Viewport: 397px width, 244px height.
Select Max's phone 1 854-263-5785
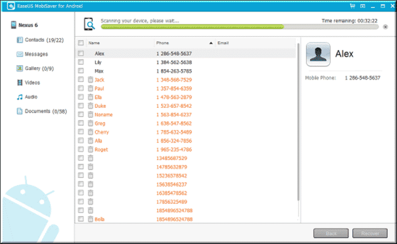pyautogui.click(x=174, y=71)
